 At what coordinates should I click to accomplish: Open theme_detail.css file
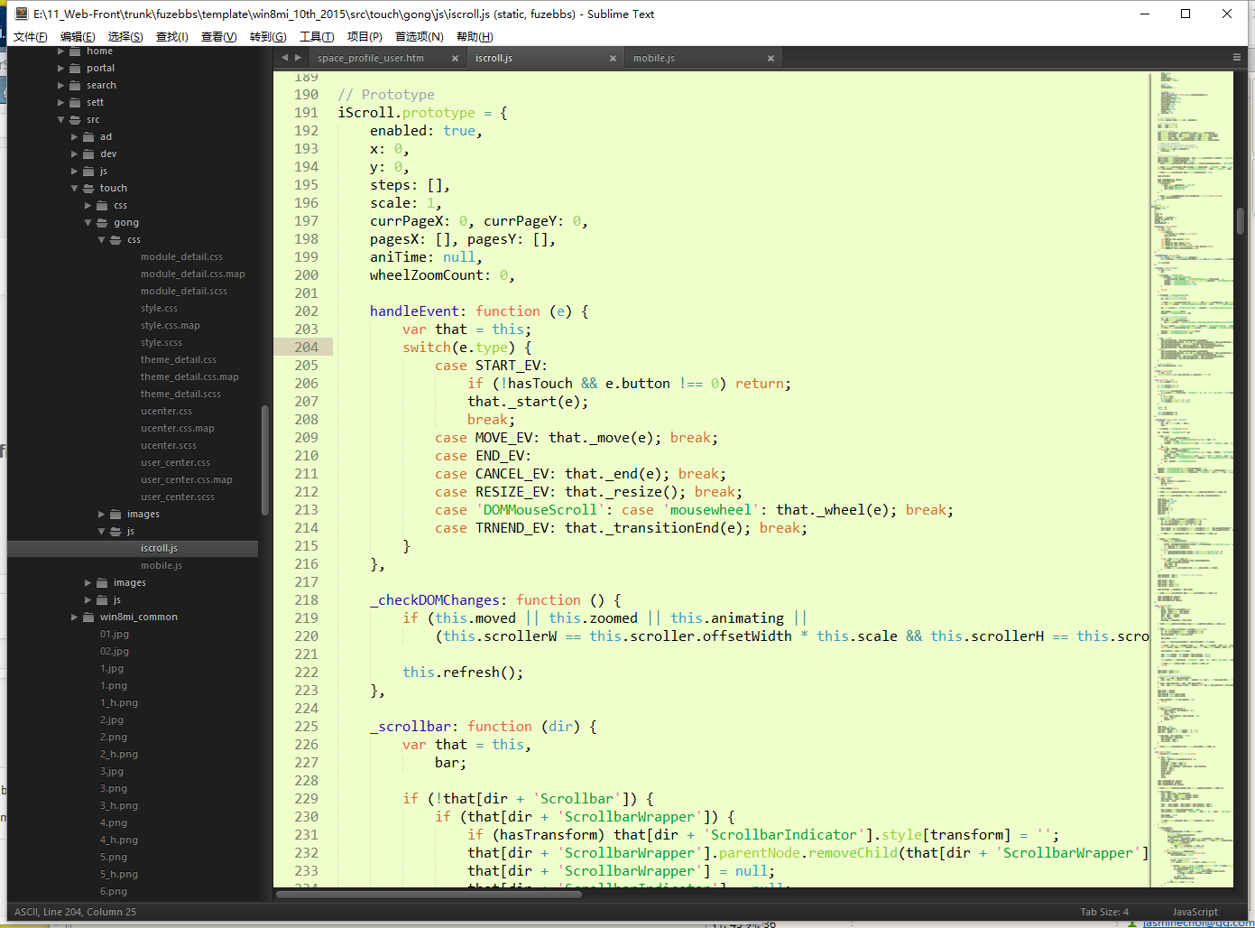[179, 359]
